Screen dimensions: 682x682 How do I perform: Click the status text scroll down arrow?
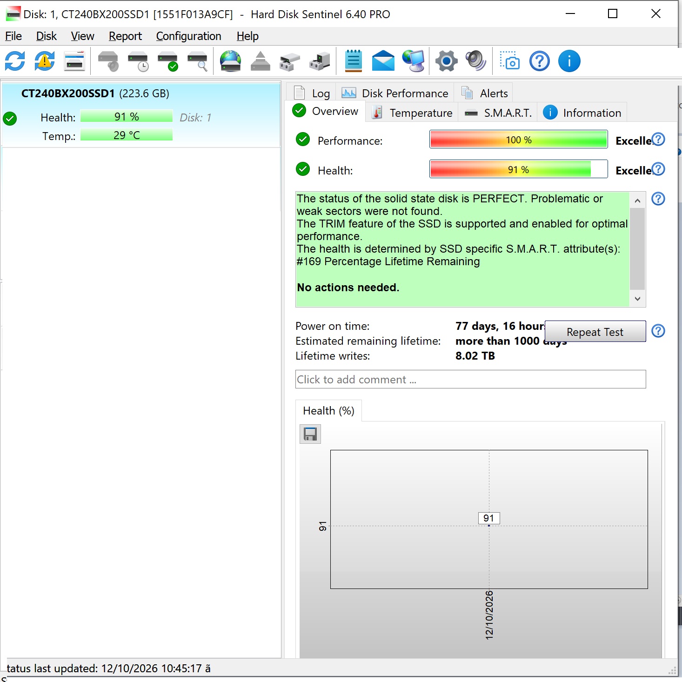[637, 299]
